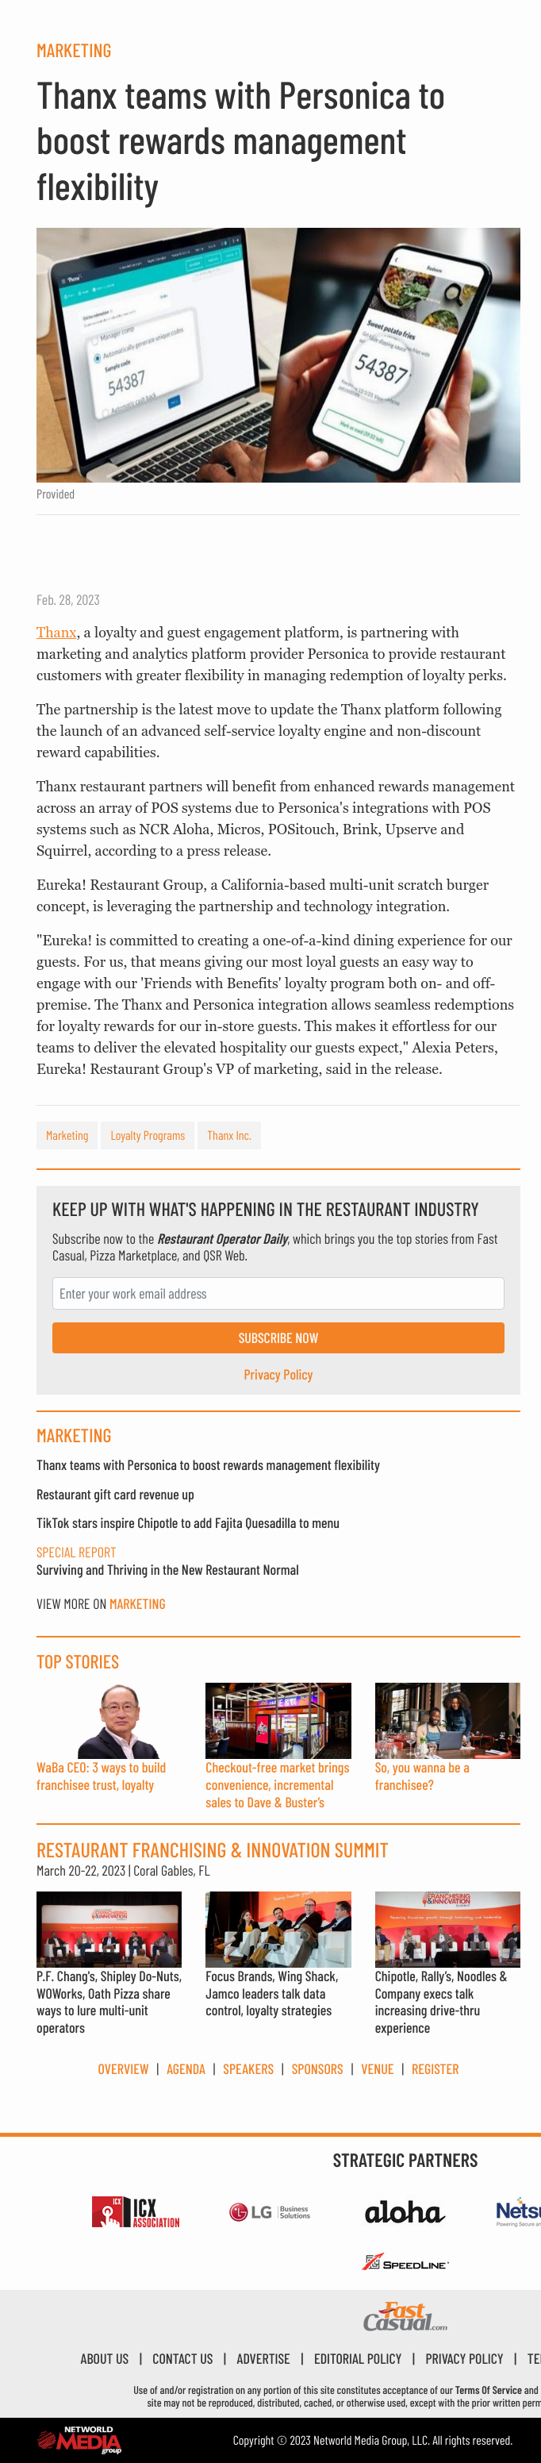Click the Editorial Policy footer link
Image resolution: width=541 pixels, height=2463 pixels.
tap(358, 2359)
